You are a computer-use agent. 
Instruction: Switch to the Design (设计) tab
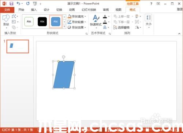[x=46, y=10]
